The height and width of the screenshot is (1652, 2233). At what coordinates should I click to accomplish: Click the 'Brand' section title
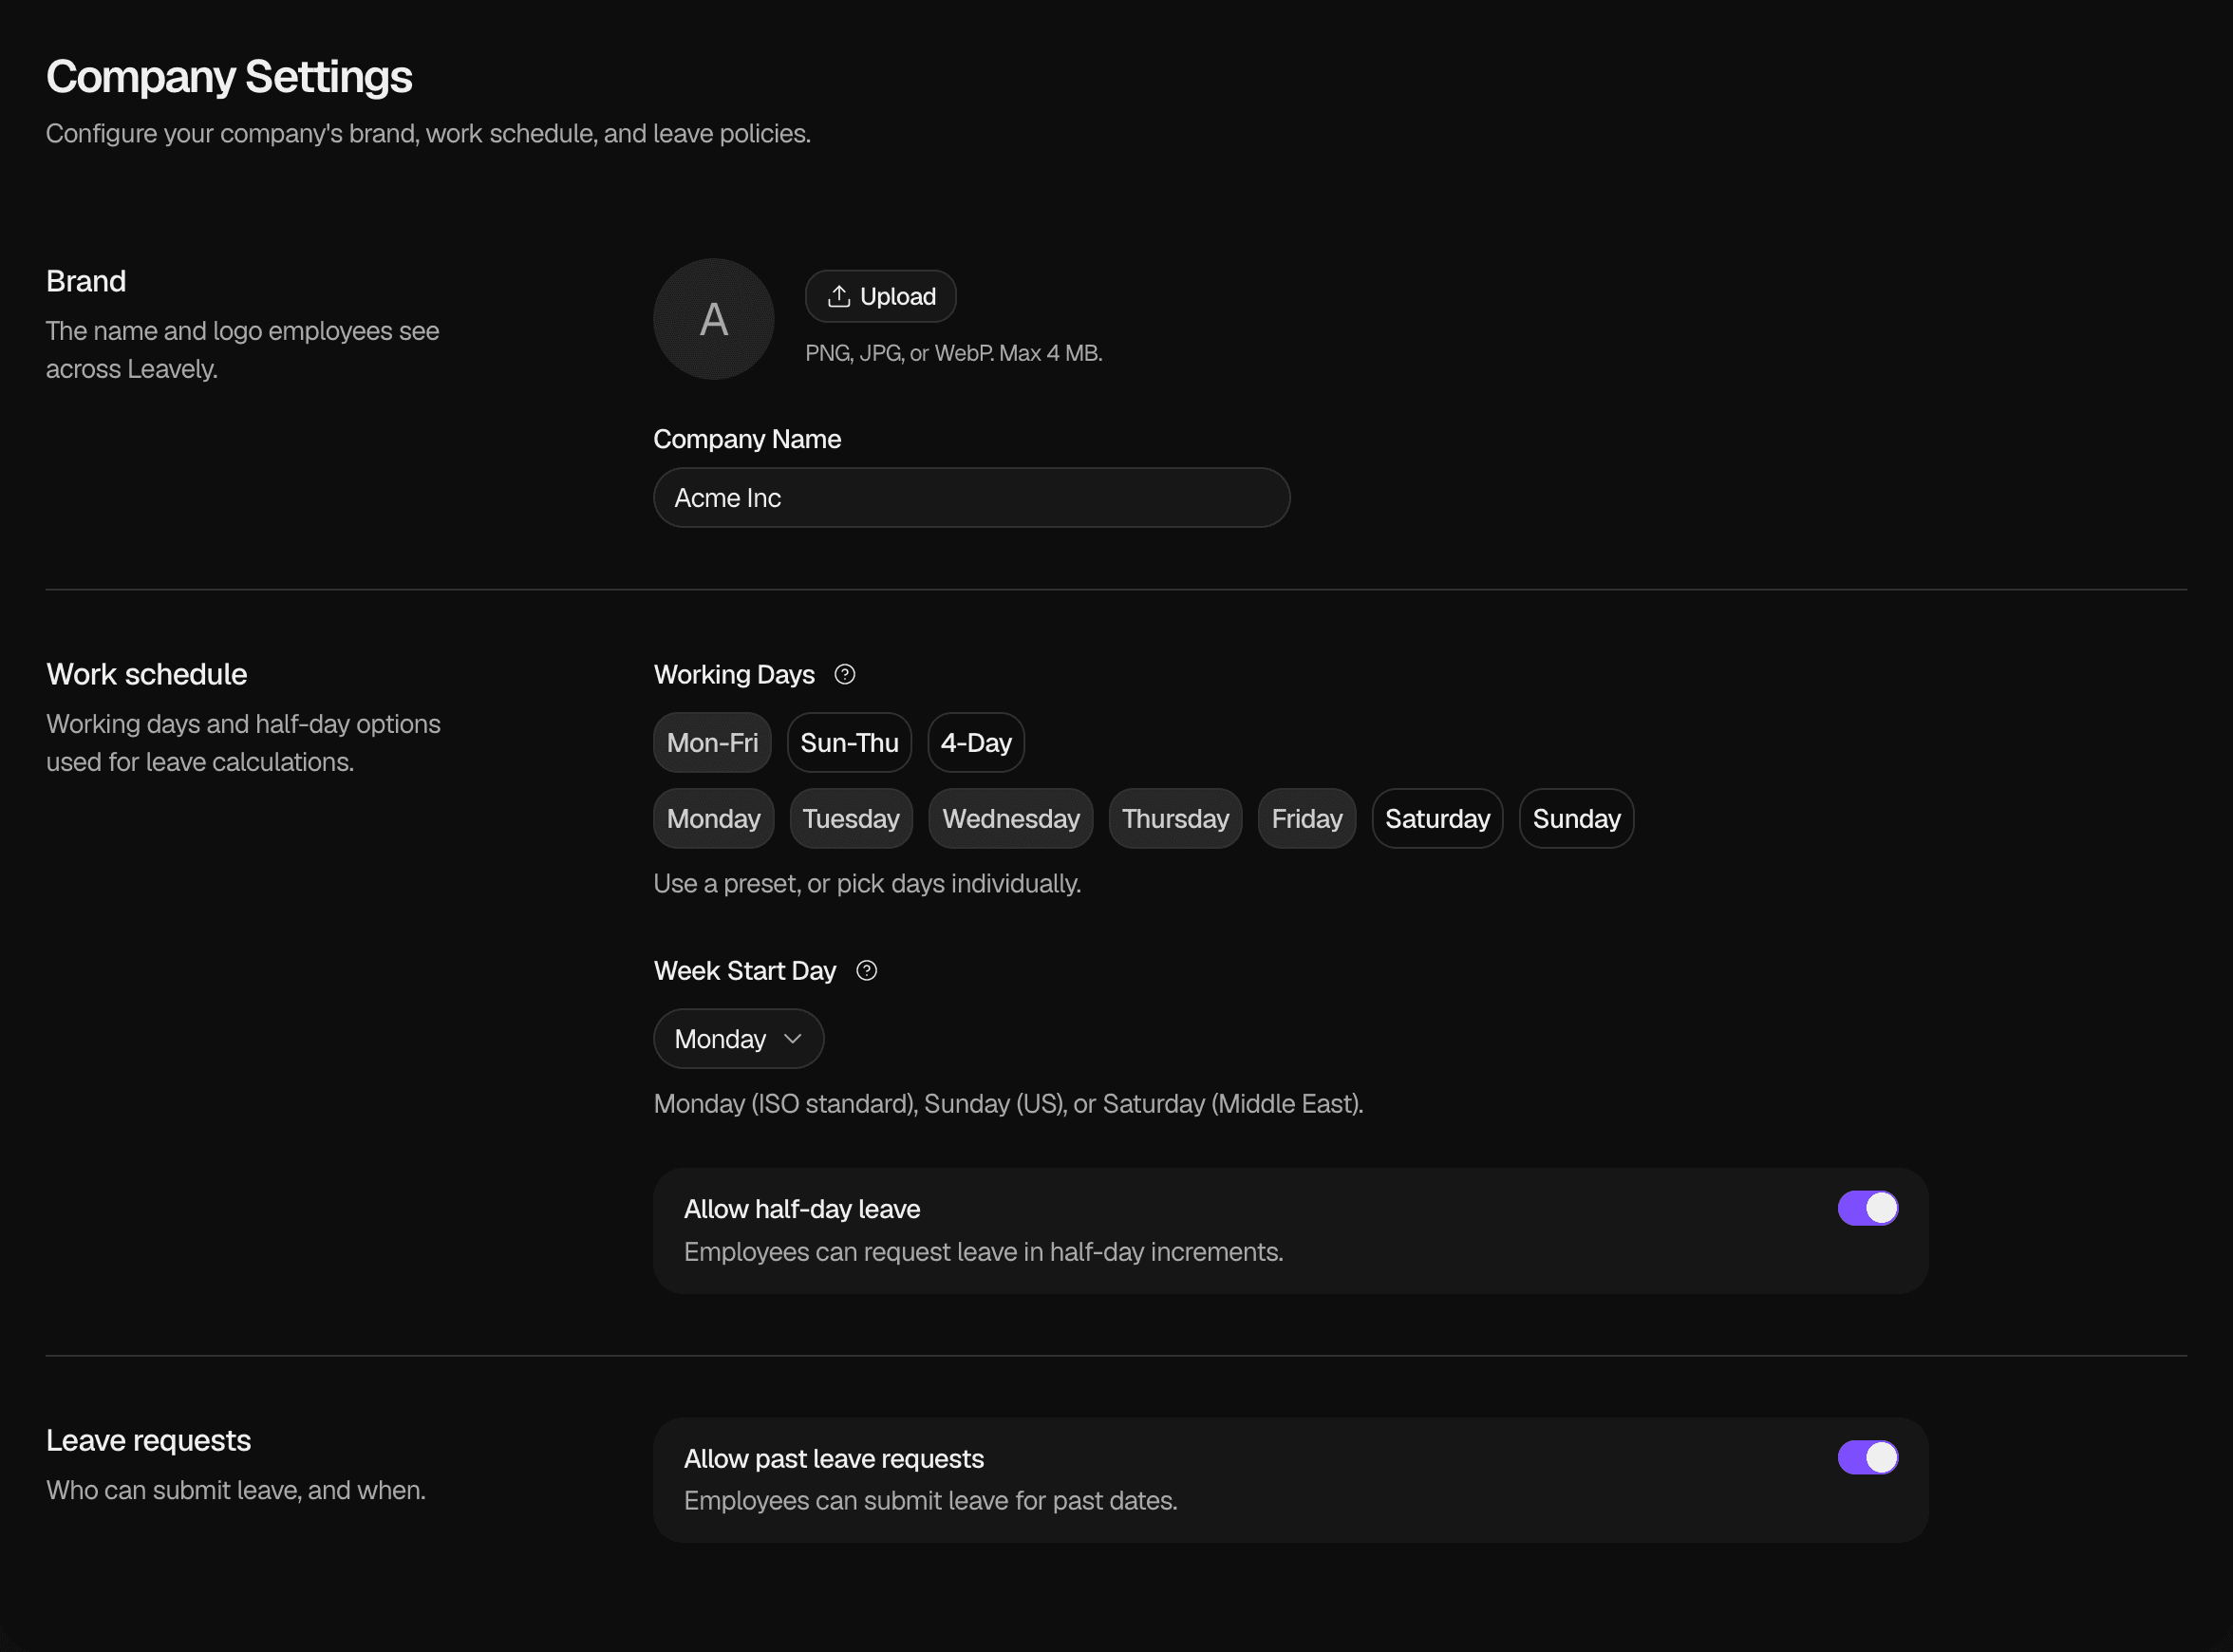tap(86, 282)
